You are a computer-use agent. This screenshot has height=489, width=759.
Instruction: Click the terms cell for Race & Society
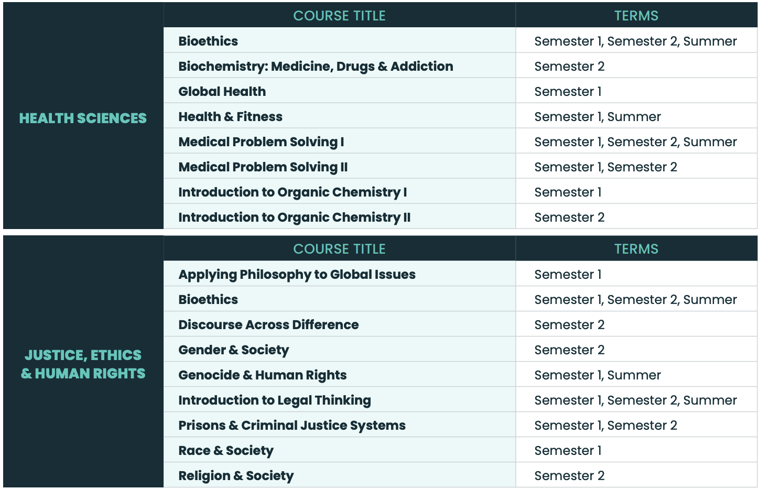[568, 451]
